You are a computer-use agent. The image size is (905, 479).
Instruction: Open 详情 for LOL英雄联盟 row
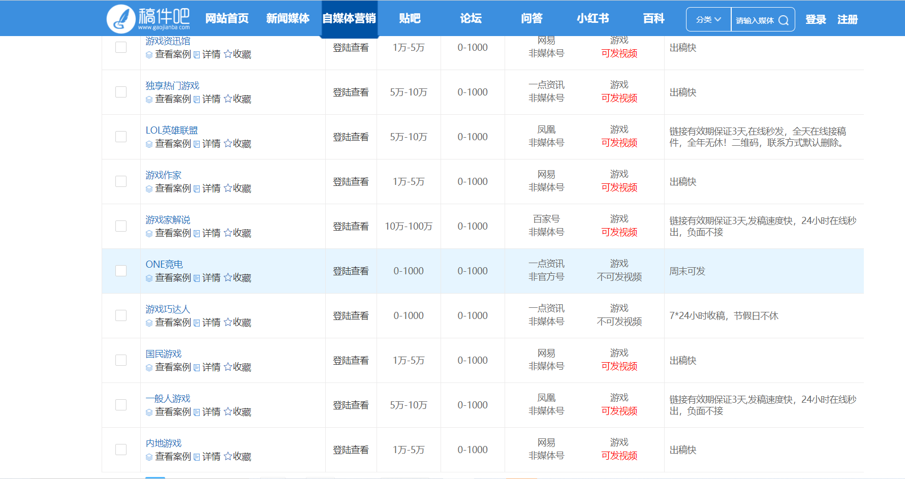(207, 144)
